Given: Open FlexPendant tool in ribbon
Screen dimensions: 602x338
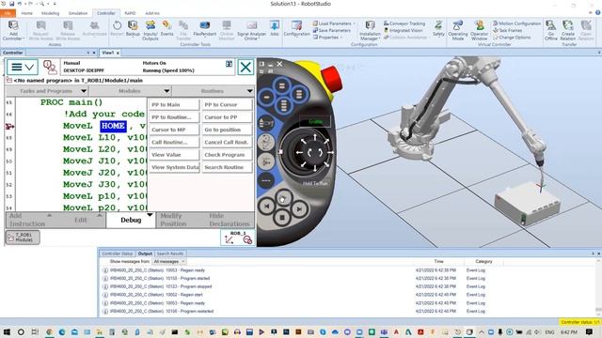Looking at the screenshot, I should tap(205, 29).
